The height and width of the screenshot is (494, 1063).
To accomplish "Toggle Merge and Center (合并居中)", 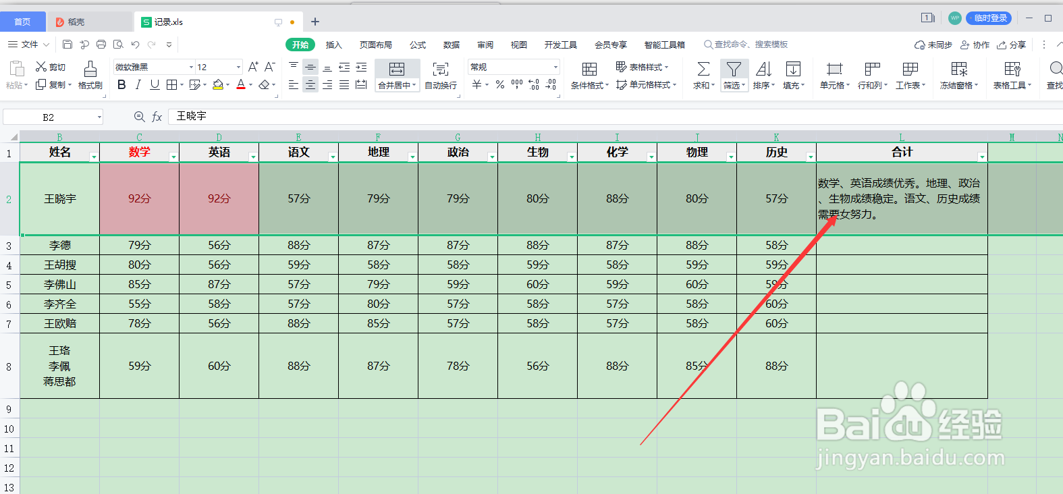I will [397, 75].
